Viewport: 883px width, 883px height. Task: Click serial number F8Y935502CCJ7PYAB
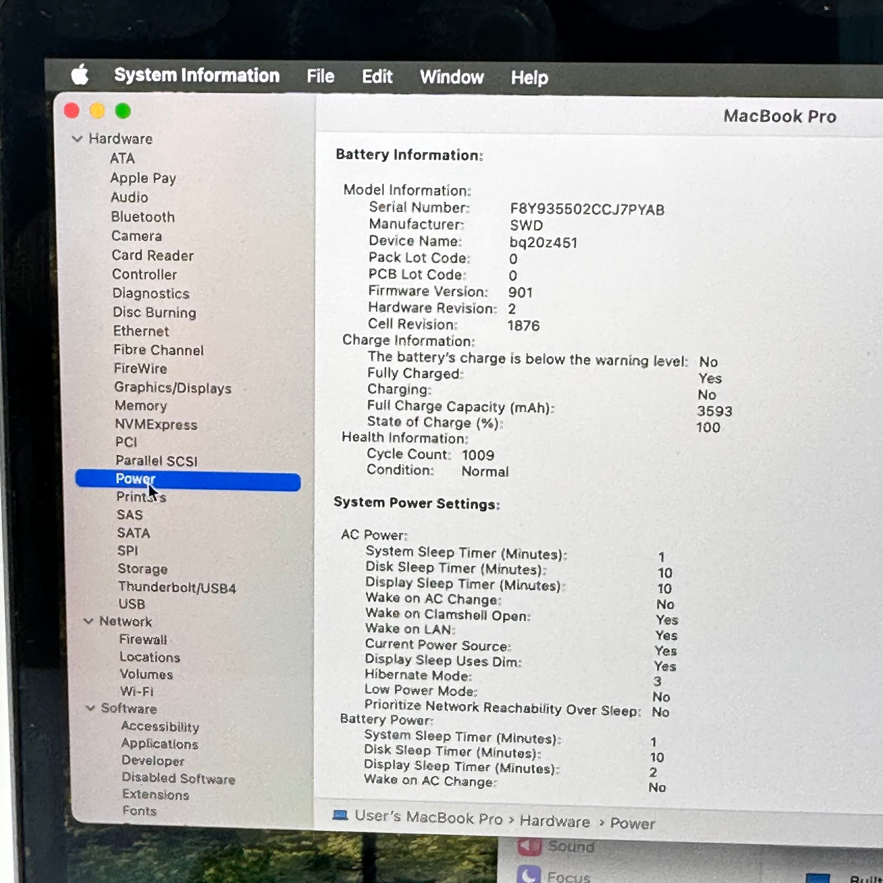coord(587,209)
